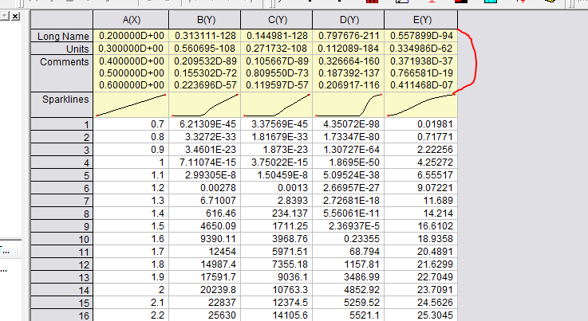This screenshot has width=588, height=321.
Task: Select column E(Y) header
Action: [420, 20]
